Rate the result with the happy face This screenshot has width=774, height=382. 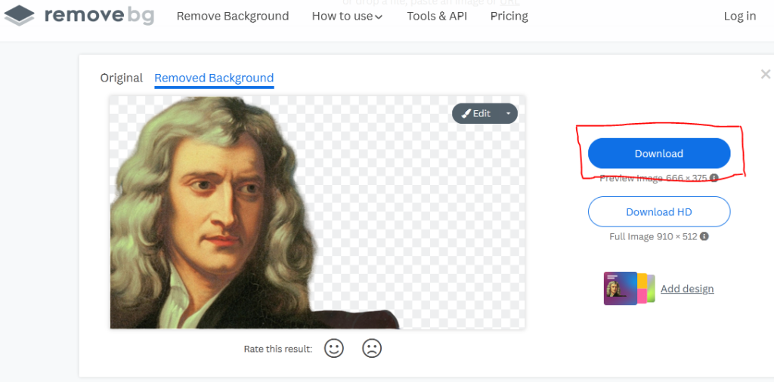[x=333, y=348]
